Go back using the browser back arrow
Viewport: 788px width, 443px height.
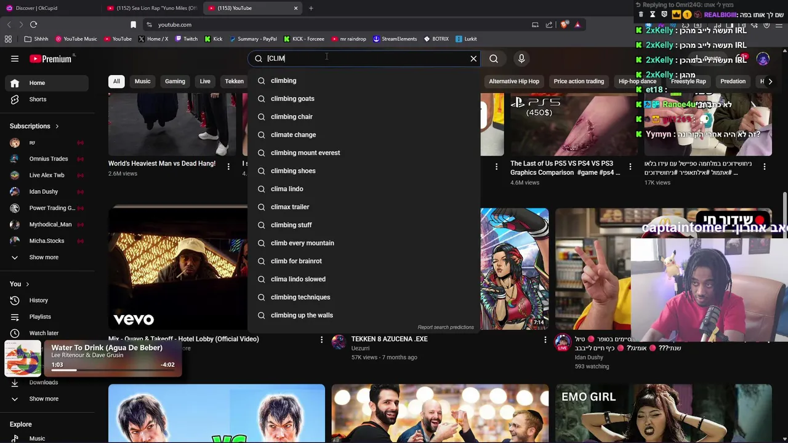(x=9, y=25)
